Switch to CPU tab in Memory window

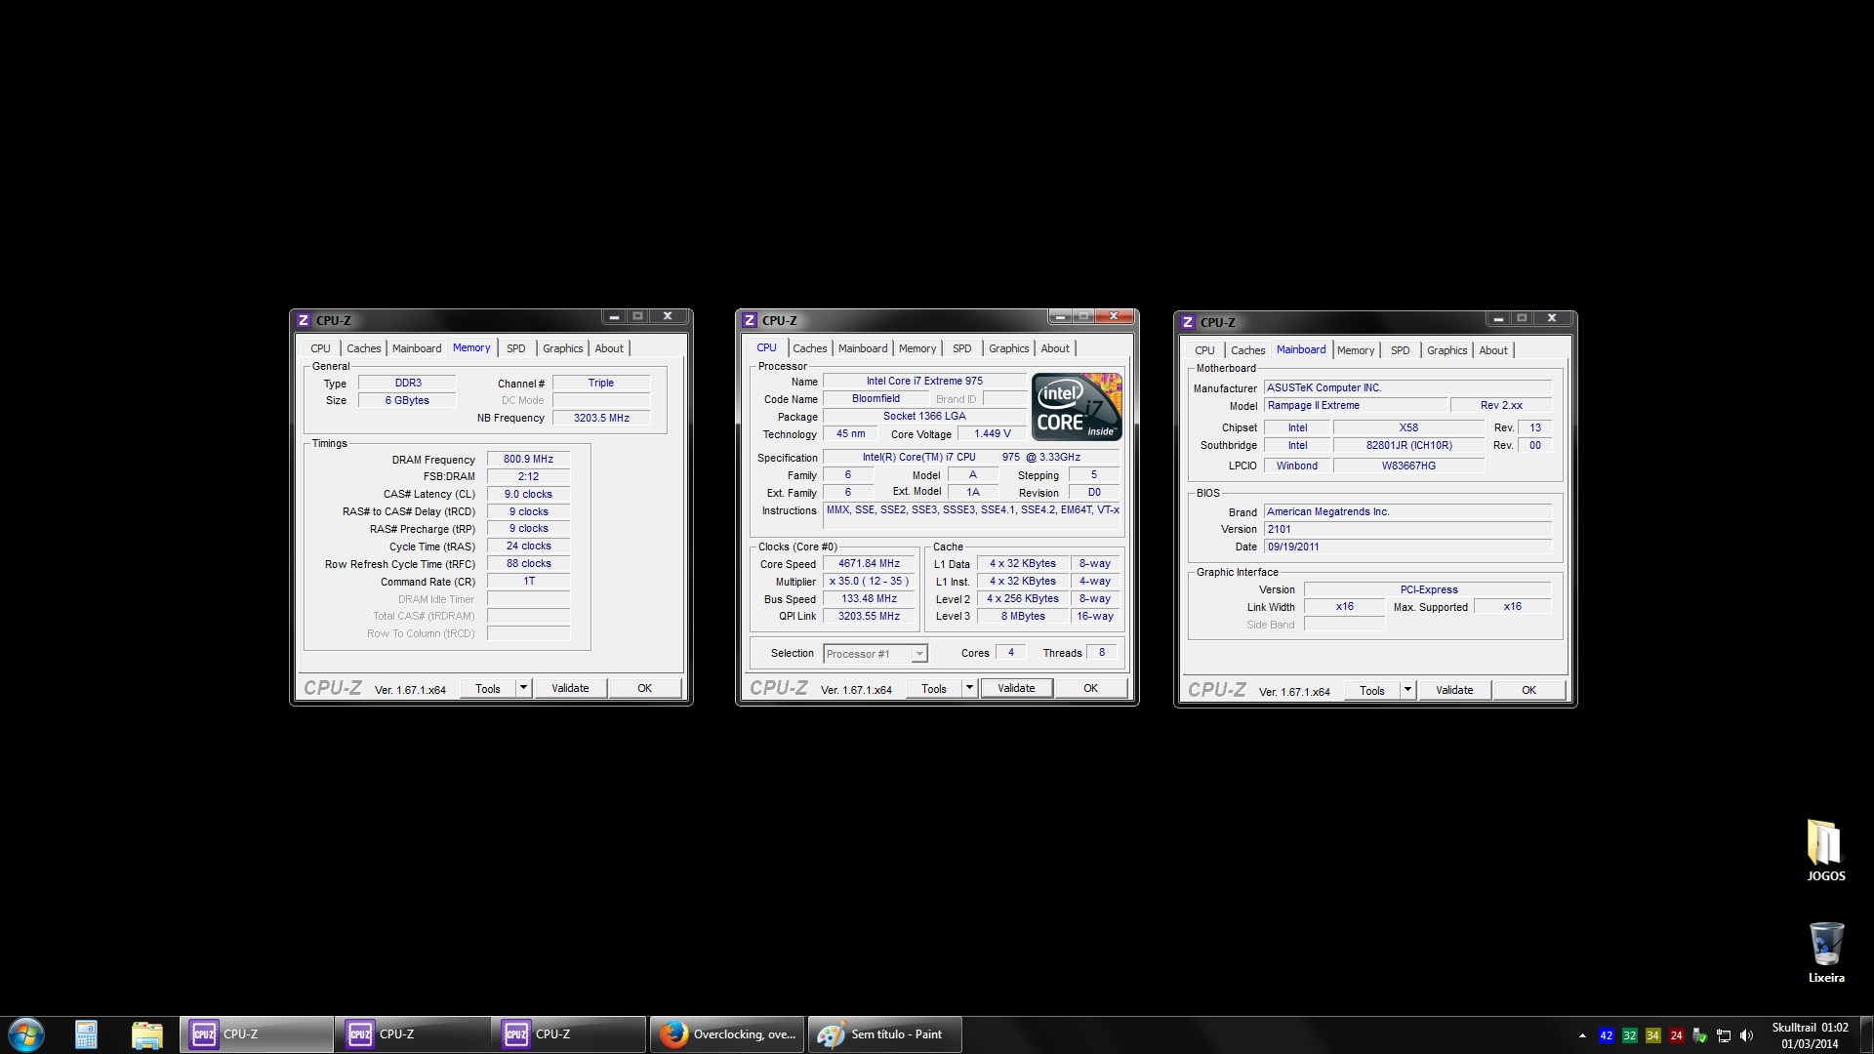320,348
